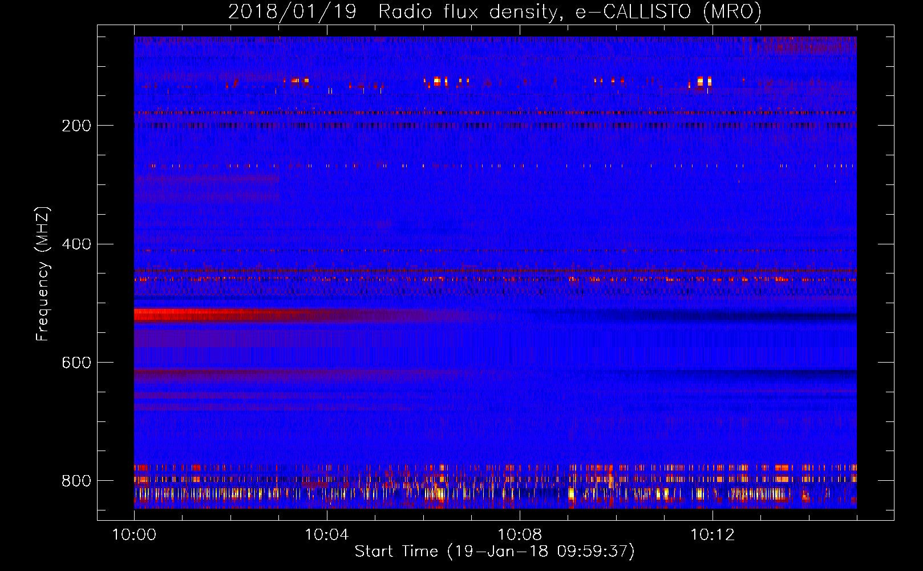This screenshot has width=923, height=571.
Task: Select the 200 frequency tick label
Action: 76,126
